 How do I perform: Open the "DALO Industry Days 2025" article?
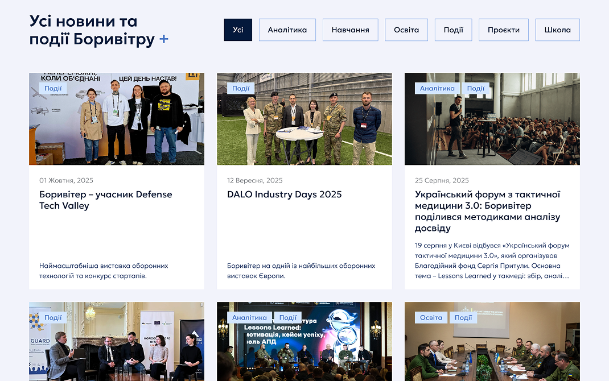point(285,194)
